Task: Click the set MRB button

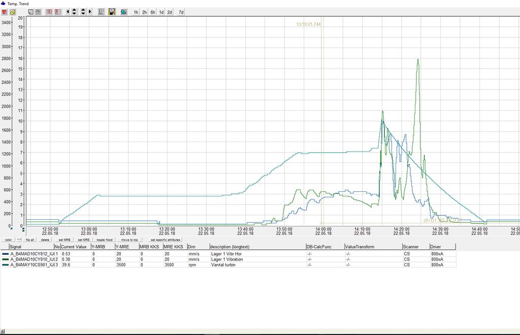Action: (64, 240)
